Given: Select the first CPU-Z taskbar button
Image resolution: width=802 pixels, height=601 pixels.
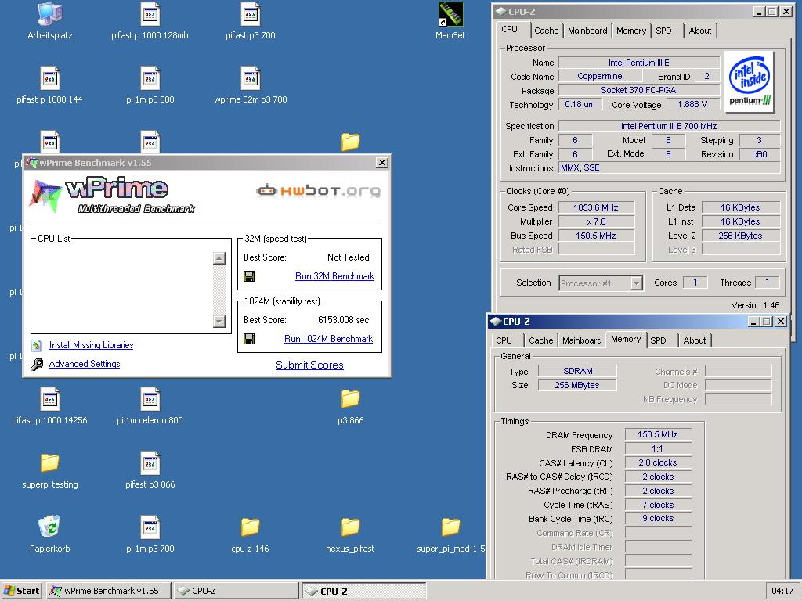Looking at the screenshot, I should point(237,591).
